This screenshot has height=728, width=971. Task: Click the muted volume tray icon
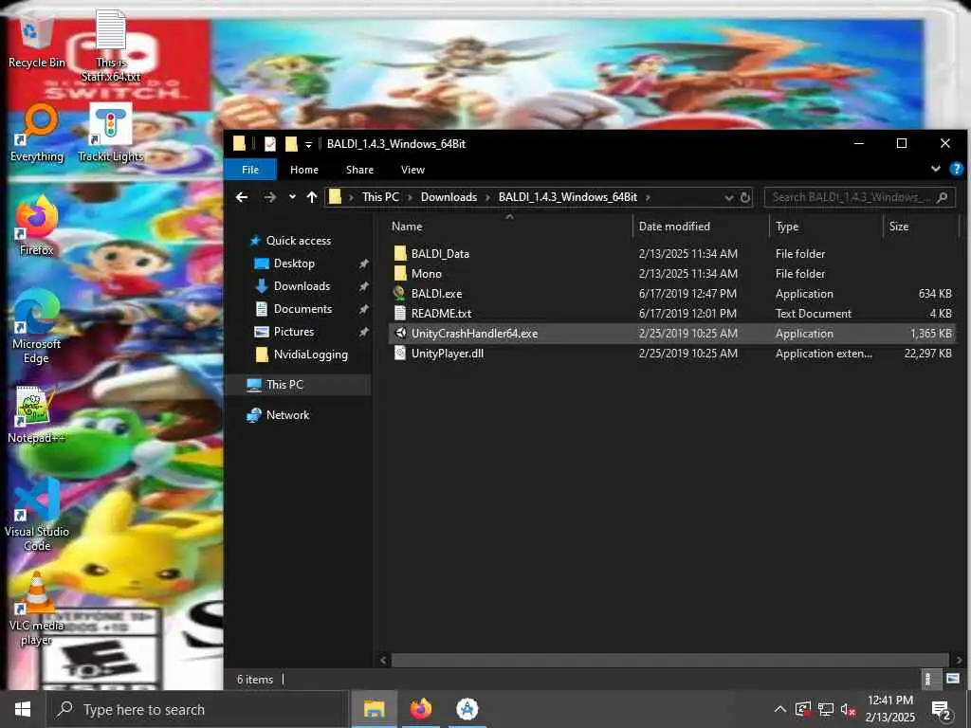click(x=849, y=709)
